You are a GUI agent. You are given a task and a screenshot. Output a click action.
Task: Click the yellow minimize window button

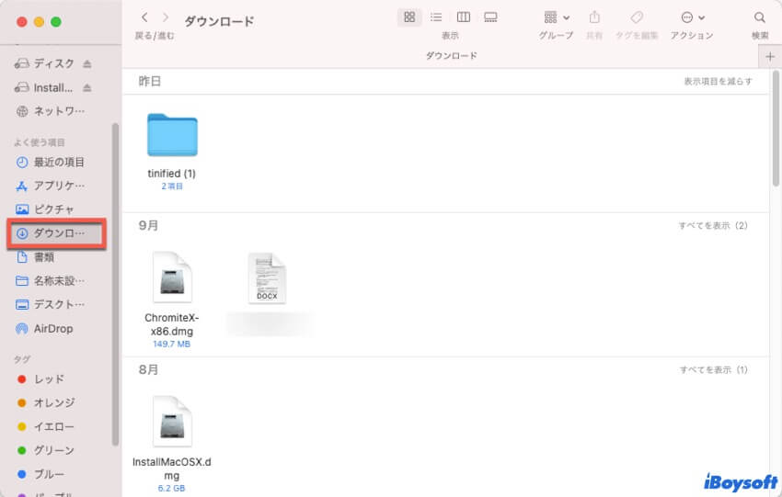(x=39, y=22)
